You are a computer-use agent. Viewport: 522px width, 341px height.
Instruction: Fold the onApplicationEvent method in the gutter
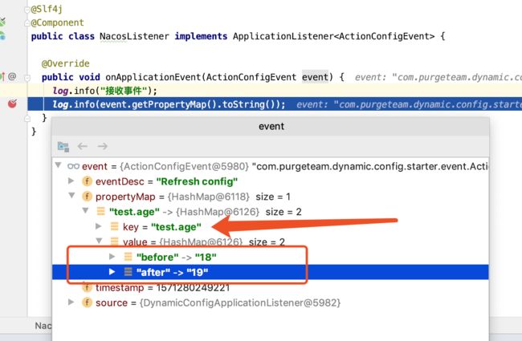(27, 78)
